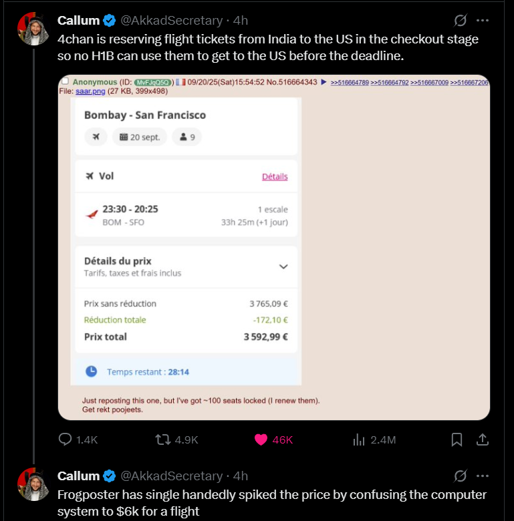Image resolution: width=514 pixels, height=521 pixels.
Task: Click the @AkkadSecretary handle on the Frogposter tweet
Action: pos(171,476)
